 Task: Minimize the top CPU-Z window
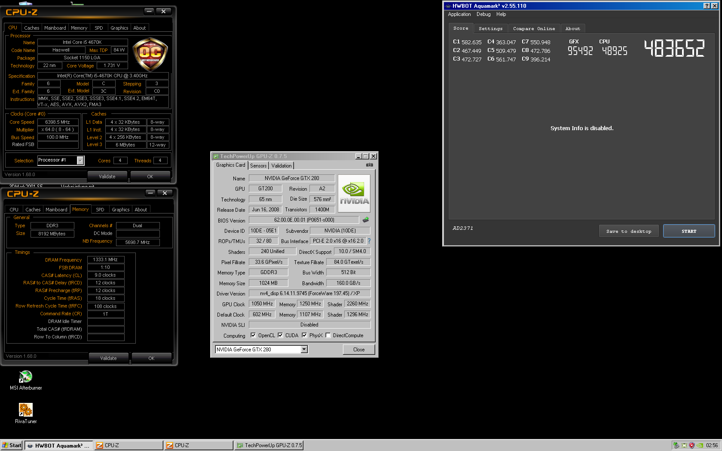pyautogui.click(x=149, y=11)
